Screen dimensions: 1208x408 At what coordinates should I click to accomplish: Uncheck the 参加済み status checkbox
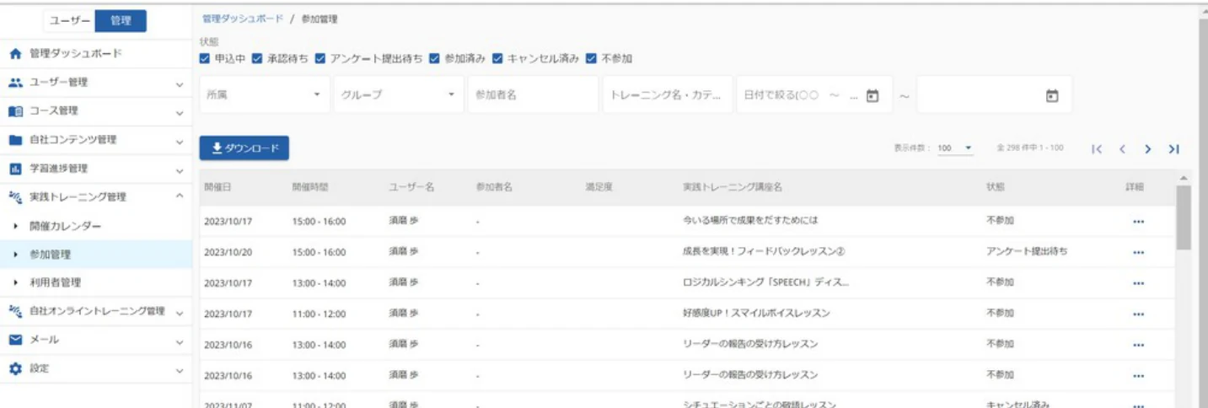coord(434,58)
